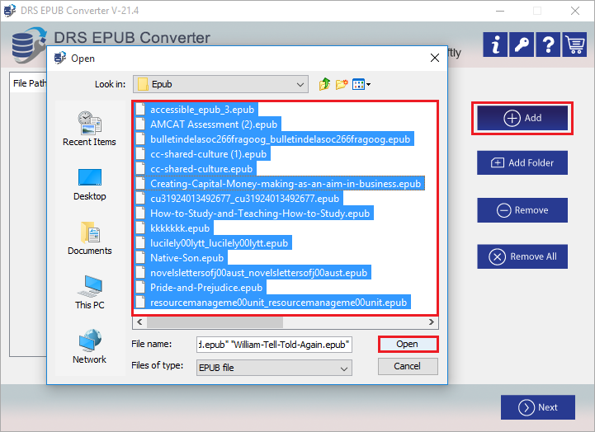Expand the Files of type dropdown
The width and height of the screenshot is (595, 432).
[274, 368]
